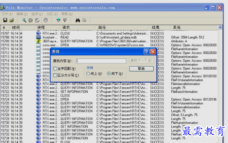Click 'Offset: 3584 Length: 512' cell
The image size is (228, 143).
[187, 37]
